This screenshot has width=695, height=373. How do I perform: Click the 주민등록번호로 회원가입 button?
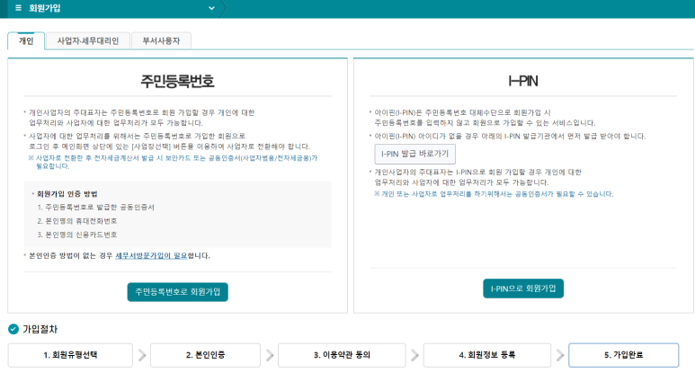(x=177, y=292)
